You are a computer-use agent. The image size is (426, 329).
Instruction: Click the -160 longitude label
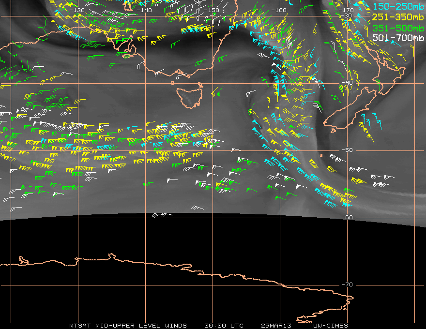[x=279, y=10]
